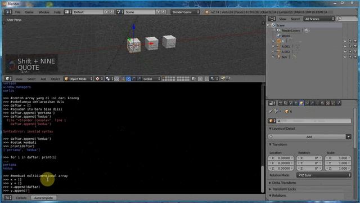Open the Physics properties tab
360x203 pixels.
(339, 103)
